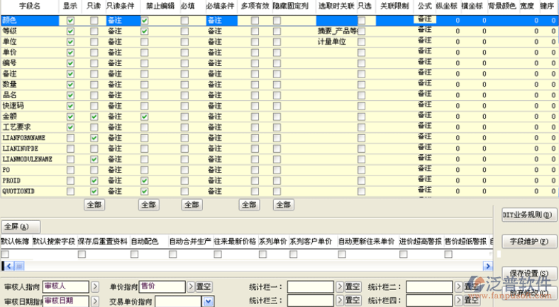Tick the 自动合并生产 checkbox
Viewport: 559px width, 307px height.
[x=173, y=254]
